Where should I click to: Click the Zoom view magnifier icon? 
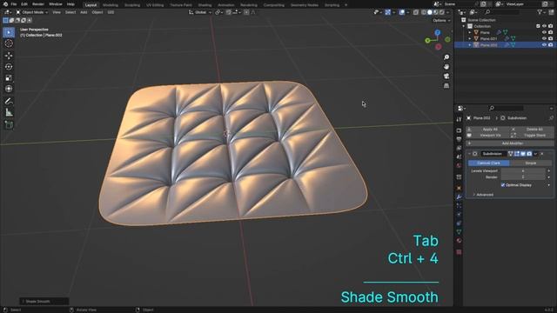446,57
